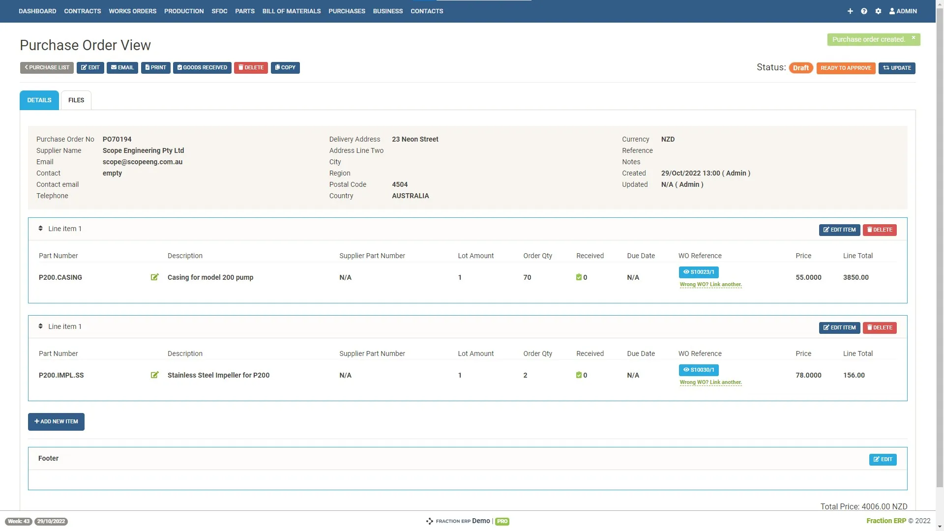Click the Copy icon to duplicate order
944x531 pixels.
(285, 67)
